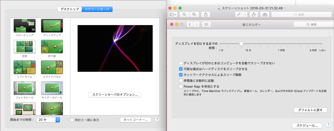Uncheck ネットワークアクセスによるスリープ解除
334x131 pixels.
pos(181,75)
